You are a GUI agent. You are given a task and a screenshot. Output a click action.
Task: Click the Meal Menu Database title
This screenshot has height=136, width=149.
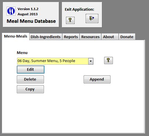31,21
